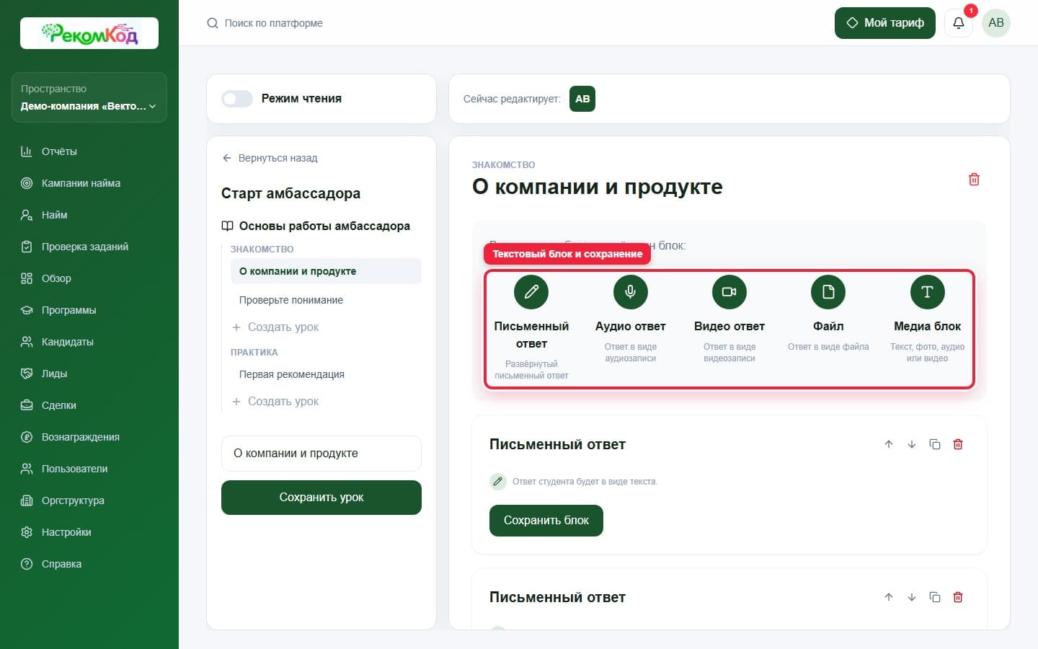Select lesson Первая рекомендация
The width and height of the screenshot is (1038, 649).
click(292, 374)
